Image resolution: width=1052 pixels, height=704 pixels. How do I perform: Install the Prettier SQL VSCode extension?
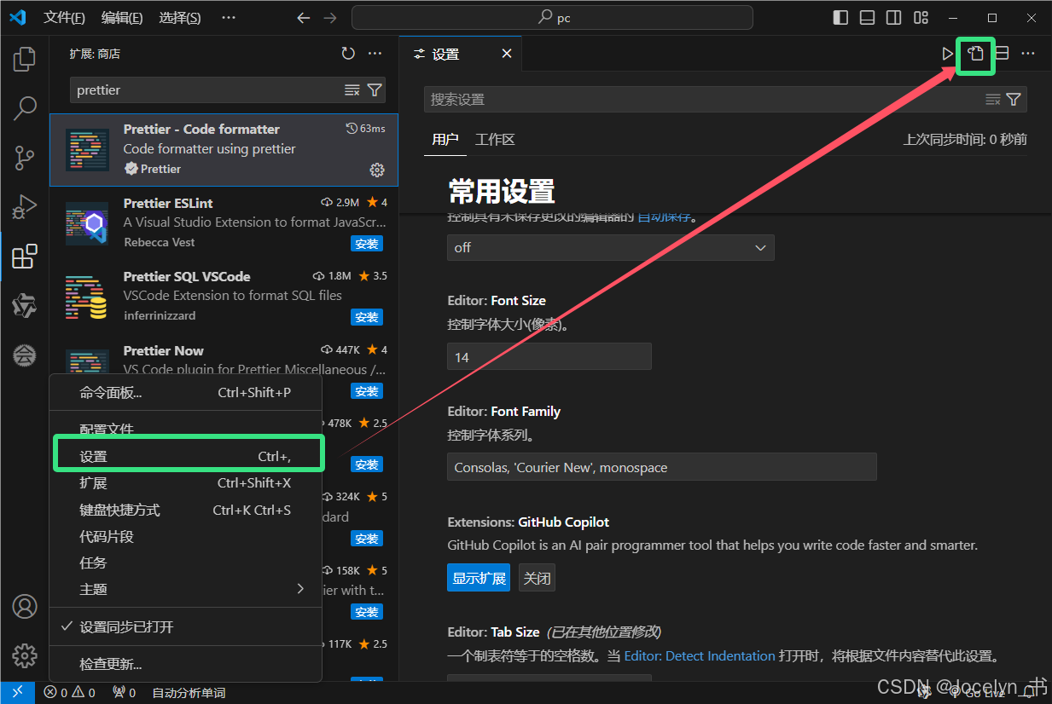[x=367, y=317]
